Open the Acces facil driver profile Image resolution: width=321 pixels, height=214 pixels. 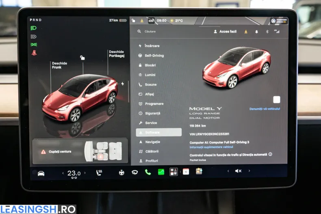[x=225, y=32]
